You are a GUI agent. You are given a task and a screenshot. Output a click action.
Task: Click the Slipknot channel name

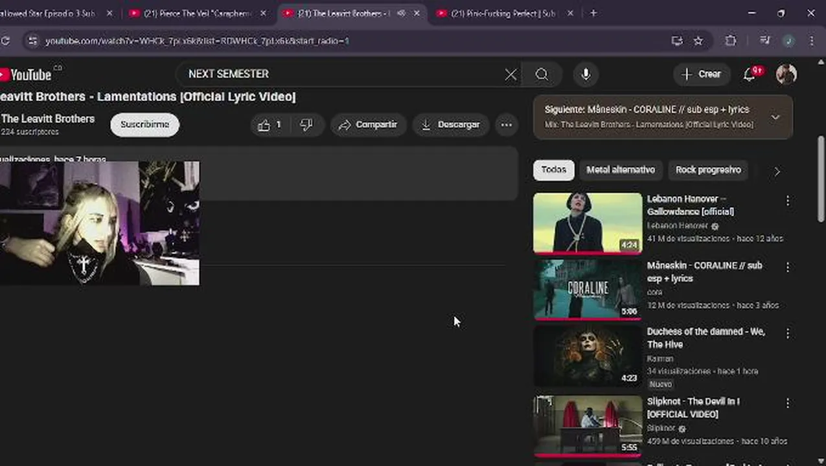click(661, 428)
